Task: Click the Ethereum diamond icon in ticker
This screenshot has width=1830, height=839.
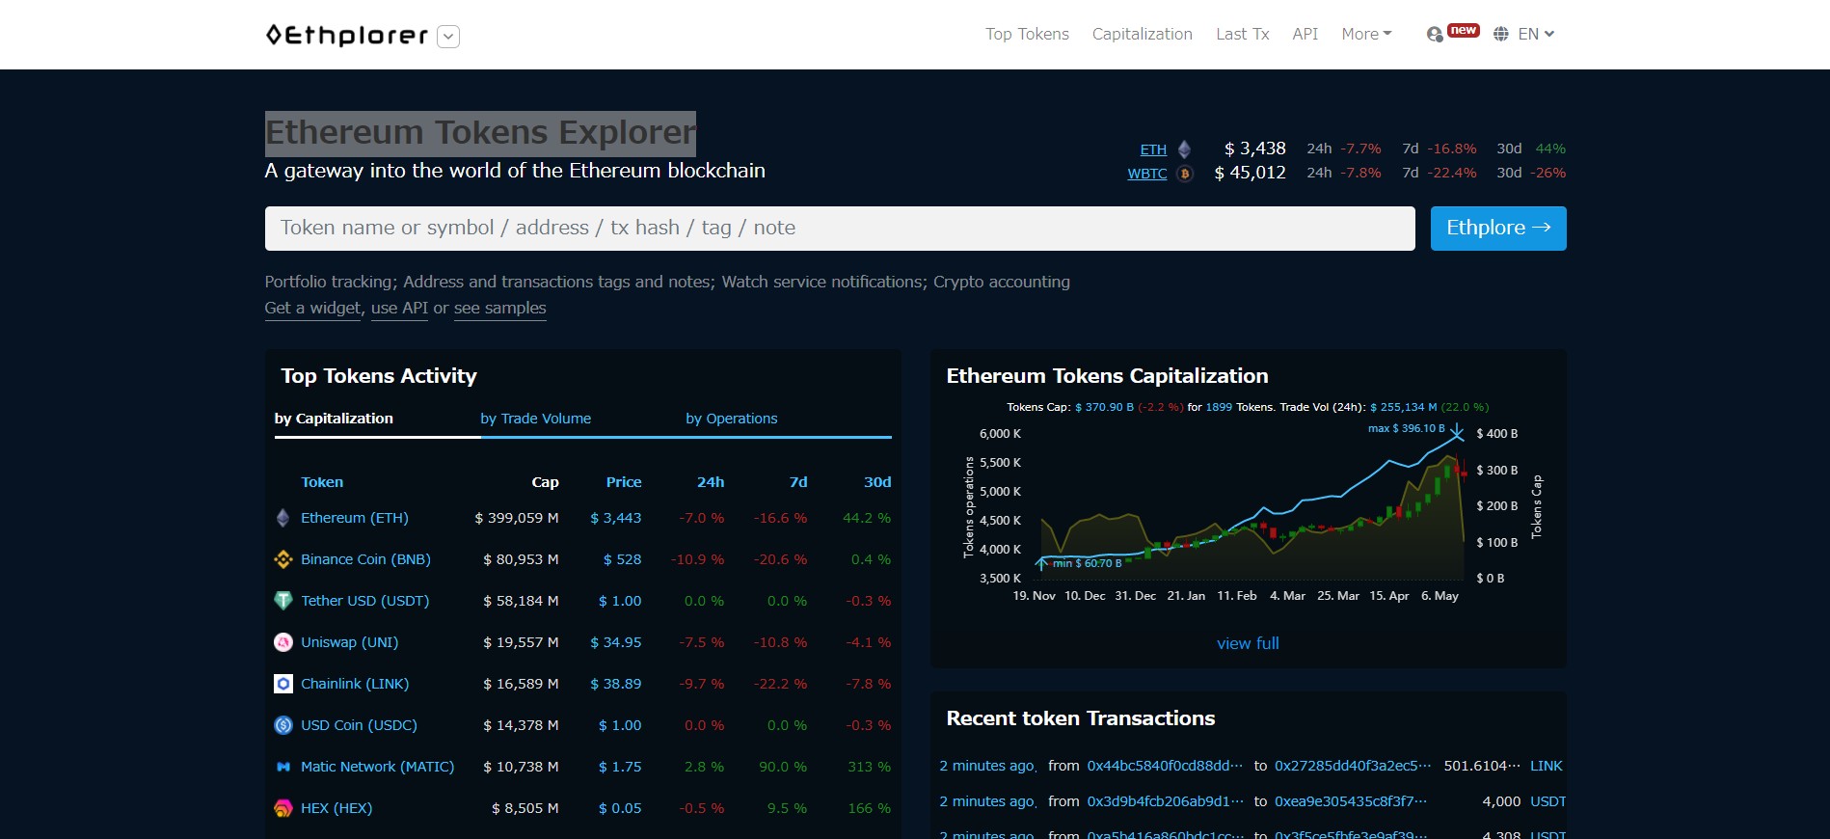Action: 1185,149
